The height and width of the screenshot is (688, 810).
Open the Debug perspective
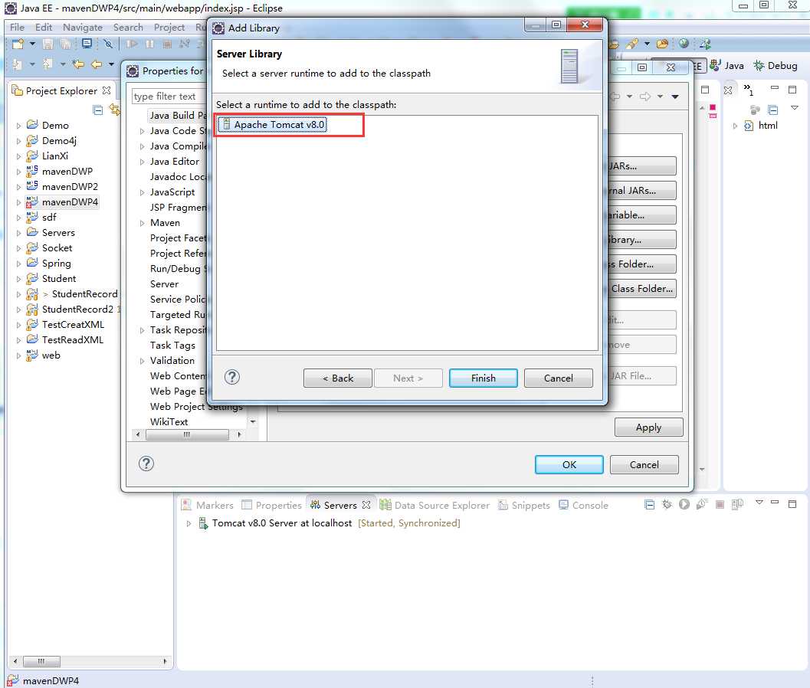[x=776, y=66]
